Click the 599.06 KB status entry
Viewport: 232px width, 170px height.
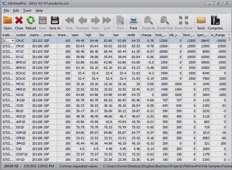pyautogui.click(x=11, y=166)
